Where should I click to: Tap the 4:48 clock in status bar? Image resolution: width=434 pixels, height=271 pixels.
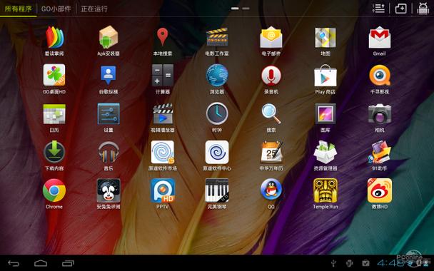[390, 262]
